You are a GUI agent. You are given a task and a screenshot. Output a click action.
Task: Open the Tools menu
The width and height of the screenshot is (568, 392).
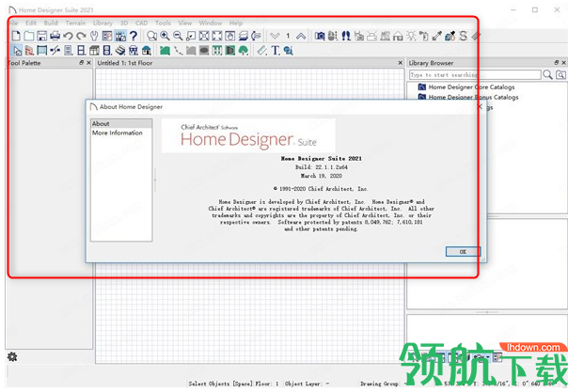pyautogui.click(x=163, y=23)
